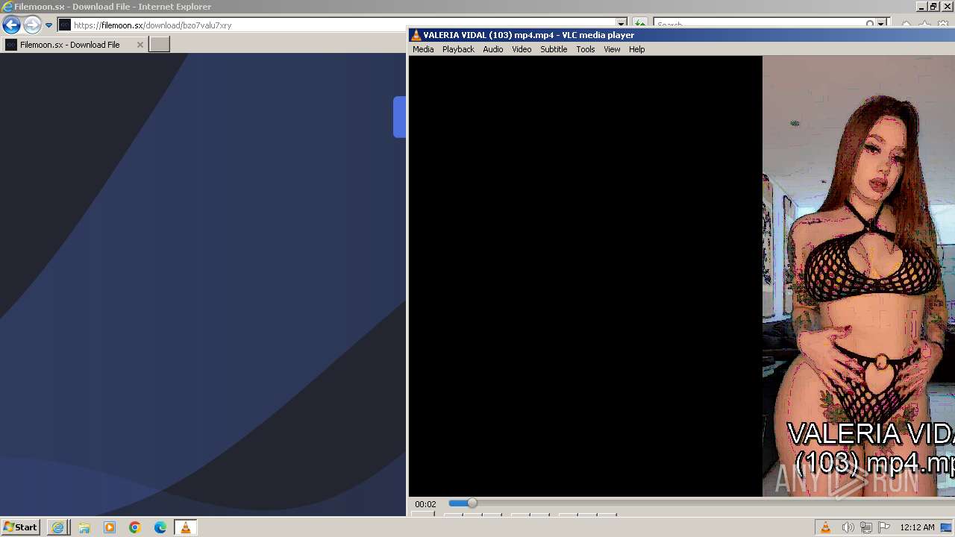Open File Explorer from the taskbar
Screen dimensions: 955x537
point(84,527)
